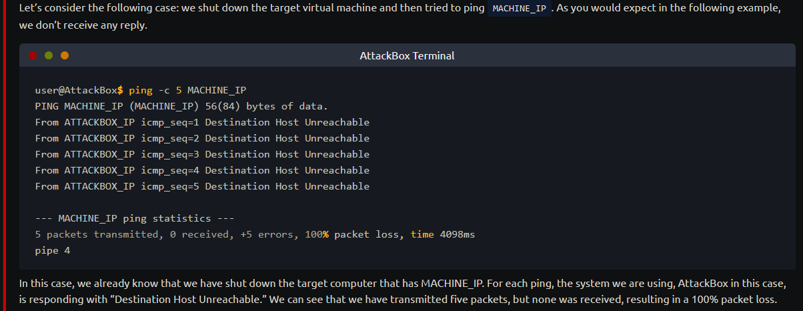Click the 'time 4098ms' text

[443, 234]
